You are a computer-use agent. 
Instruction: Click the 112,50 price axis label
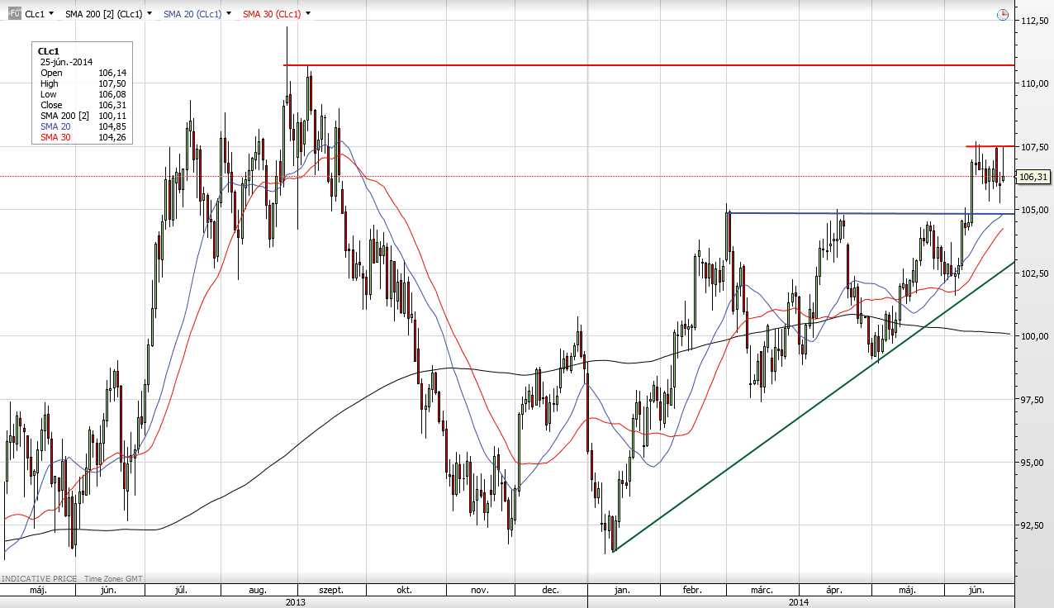(1035, 21)
